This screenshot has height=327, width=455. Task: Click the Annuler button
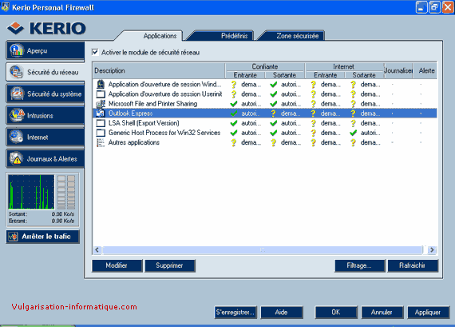pos(382,312)
